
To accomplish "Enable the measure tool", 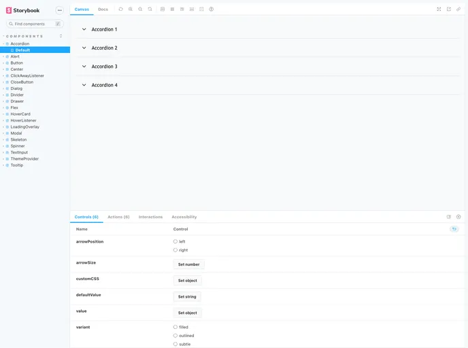I will 192,10.
